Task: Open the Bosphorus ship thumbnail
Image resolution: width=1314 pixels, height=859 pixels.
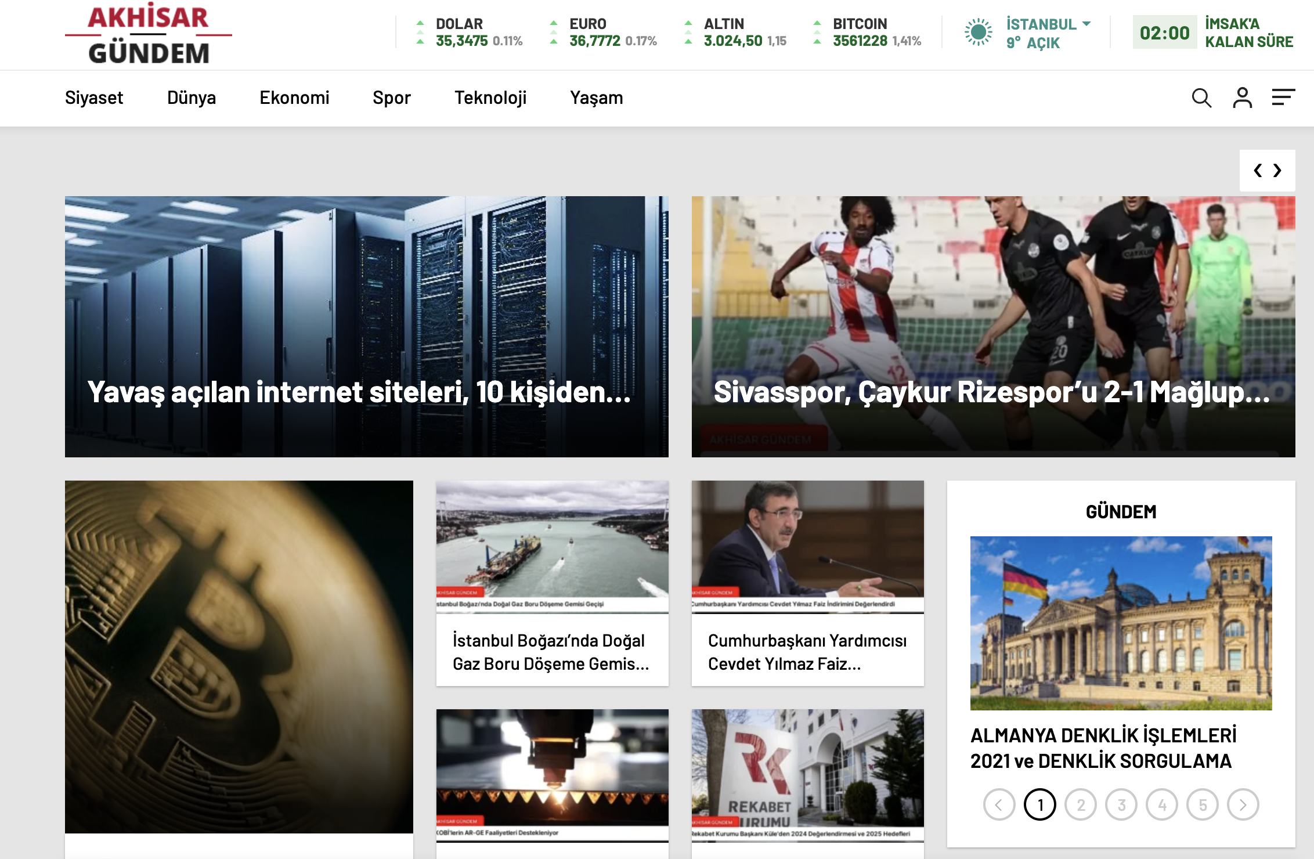Action: [553, 546]
